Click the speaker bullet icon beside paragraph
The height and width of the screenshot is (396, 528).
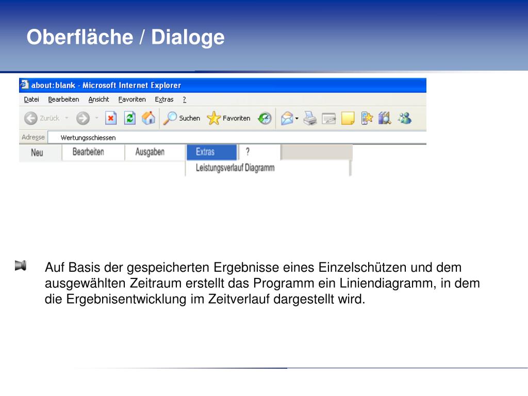pyautogui.click(x=21, y=266)
